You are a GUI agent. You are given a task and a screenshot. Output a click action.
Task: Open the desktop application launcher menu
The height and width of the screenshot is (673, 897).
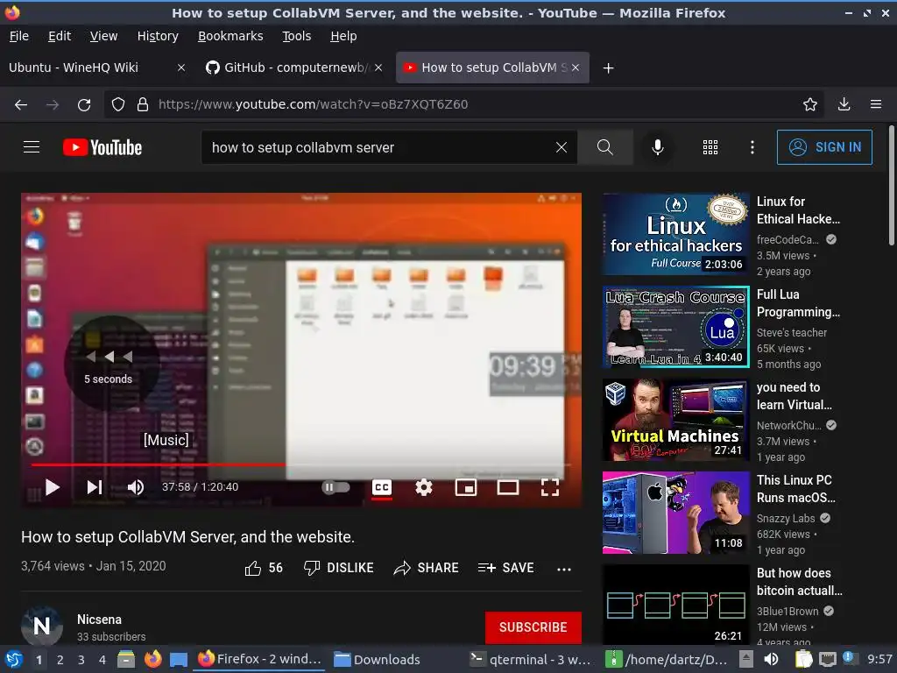pyautogui.click(x=14, y=660)
